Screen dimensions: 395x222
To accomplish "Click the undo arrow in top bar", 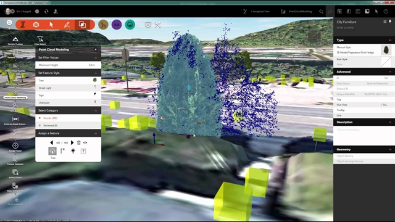I will 321,11.
